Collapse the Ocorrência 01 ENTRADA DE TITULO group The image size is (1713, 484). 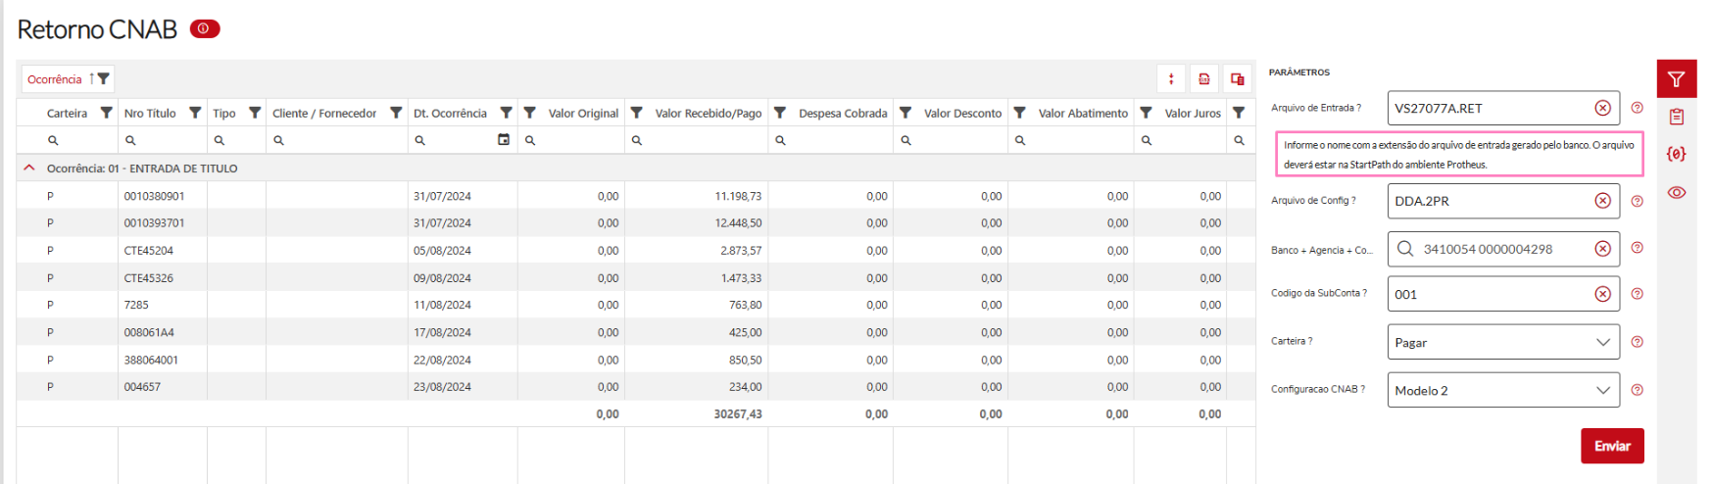[29, 169]
